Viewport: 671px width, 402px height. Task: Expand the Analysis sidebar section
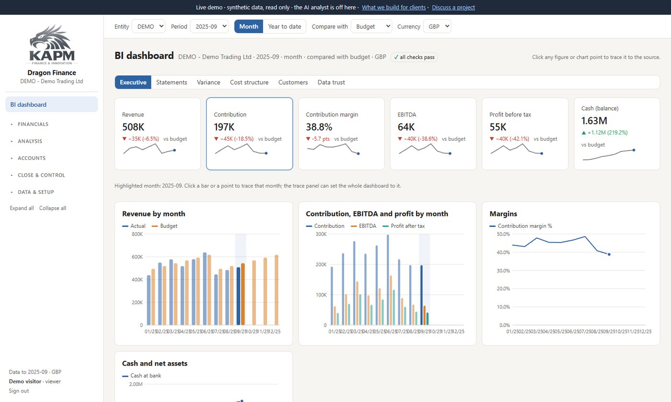[x=52, y=141]
